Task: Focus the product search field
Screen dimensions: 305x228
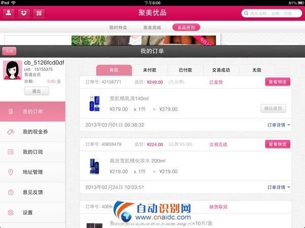Action: (x=271, y=13)
